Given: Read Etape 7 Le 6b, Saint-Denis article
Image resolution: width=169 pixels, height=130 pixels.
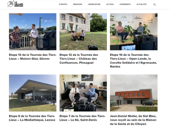Looking at the screenshot, I should click(x=83, y=118).
